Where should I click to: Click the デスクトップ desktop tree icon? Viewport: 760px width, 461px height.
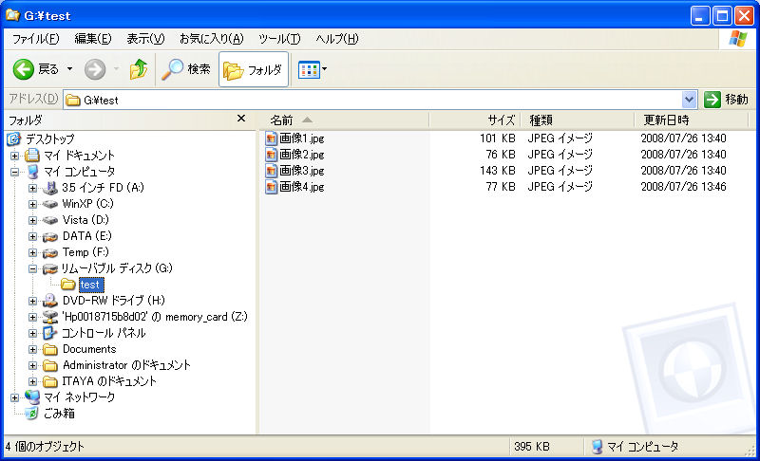coord(13,139)
